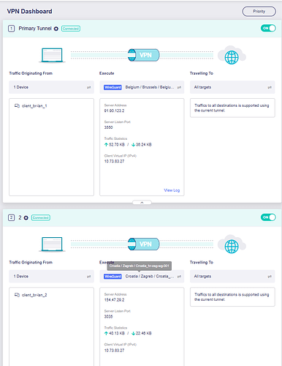Open tunnel 2 settings gear icon
Image resolution: width=282 pixels, height=366 pixels.
click(x=26, y=217)
